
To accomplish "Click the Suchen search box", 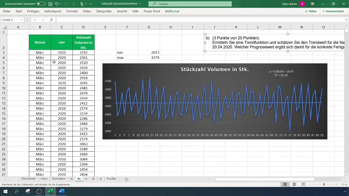I will [190, 4].
